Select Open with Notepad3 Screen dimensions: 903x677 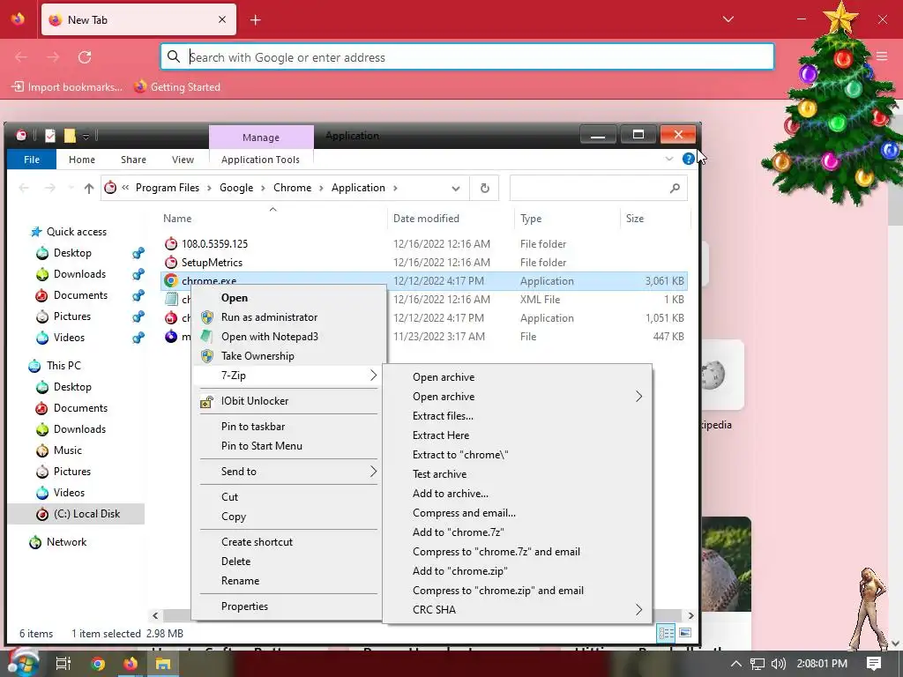coord(270,337)
